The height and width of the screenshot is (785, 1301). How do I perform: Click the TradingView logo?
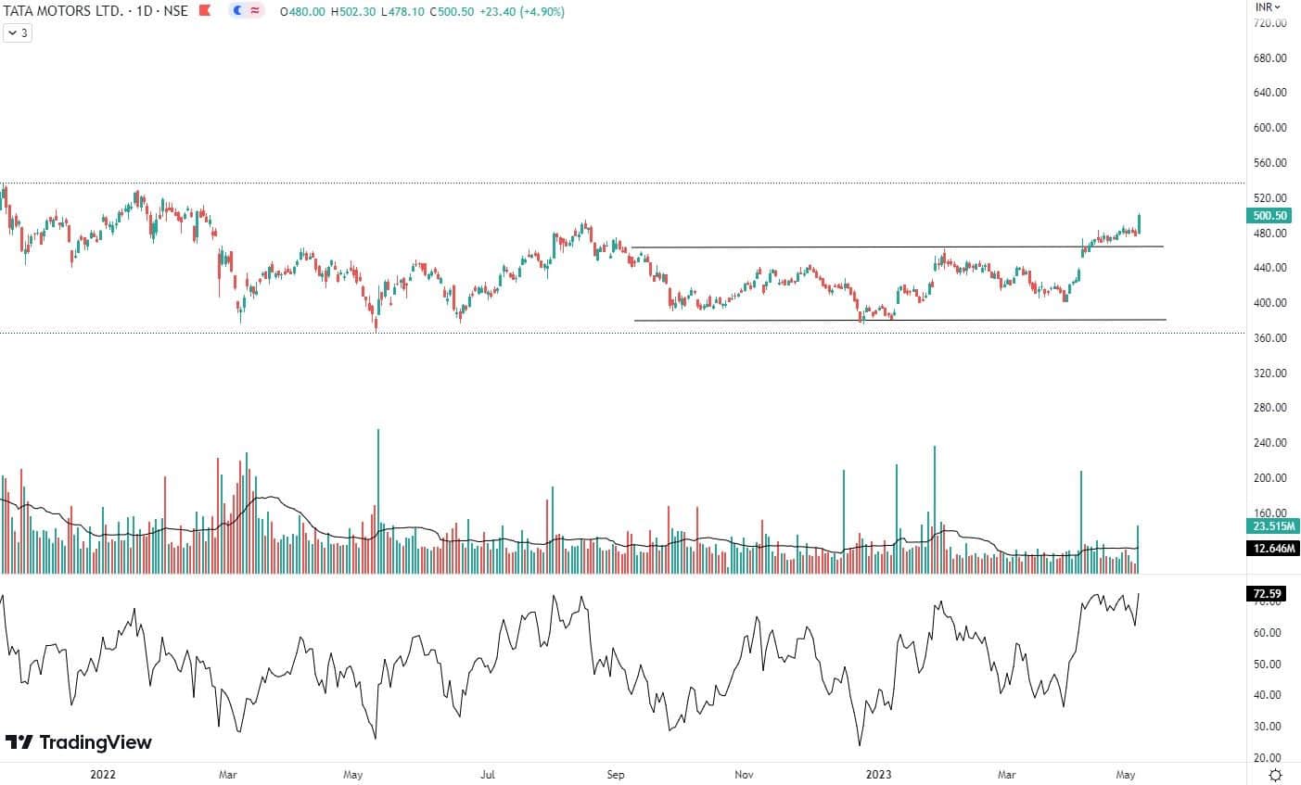click(x=78, y=742)
